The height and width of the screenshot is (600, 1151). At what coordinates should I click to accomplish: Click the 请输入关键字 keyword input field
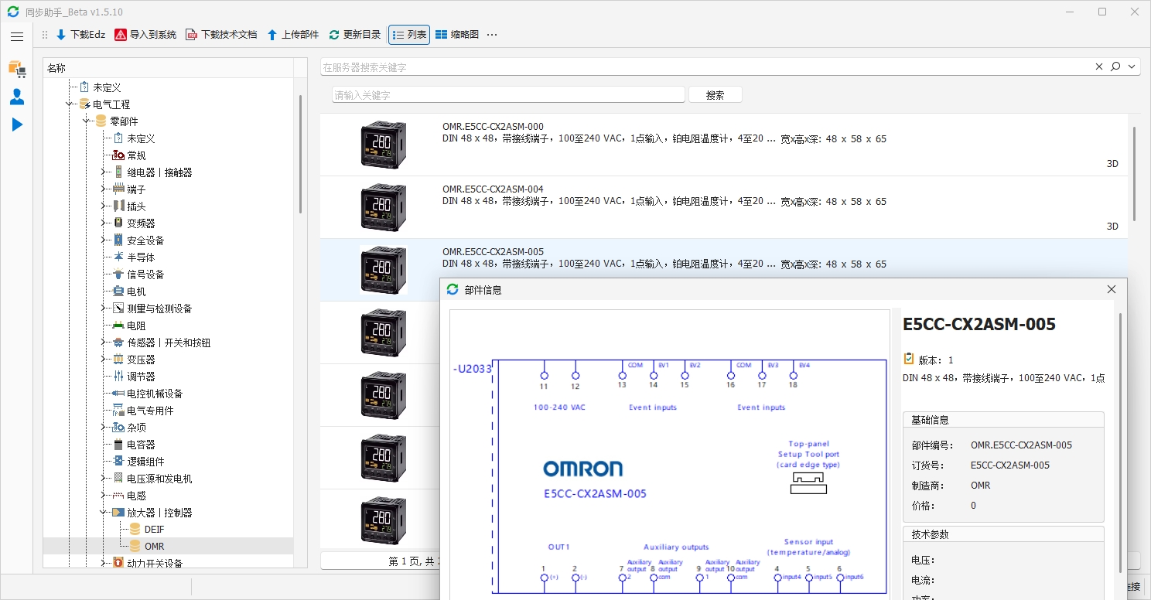508,95
